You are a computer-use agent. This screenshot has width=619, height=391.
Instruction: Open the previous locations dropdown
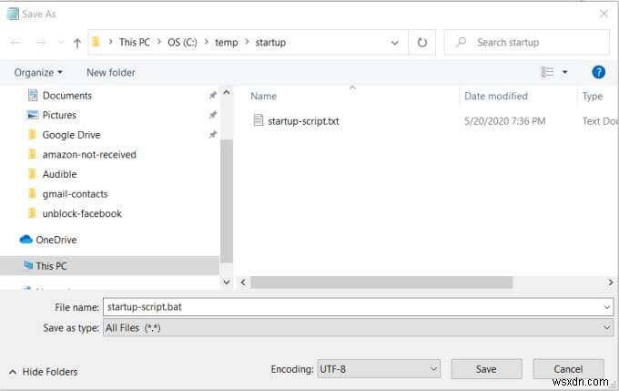coord(394,43)
